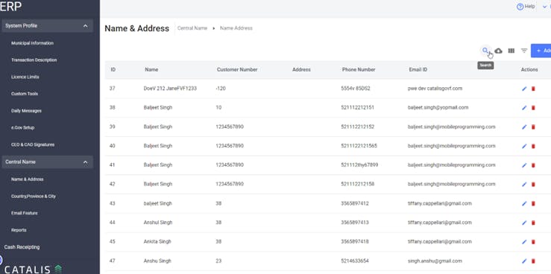This screenshot has height=274, width=551.
Task: Click the pencil icon for row 43
Action: tap(524, 203)
